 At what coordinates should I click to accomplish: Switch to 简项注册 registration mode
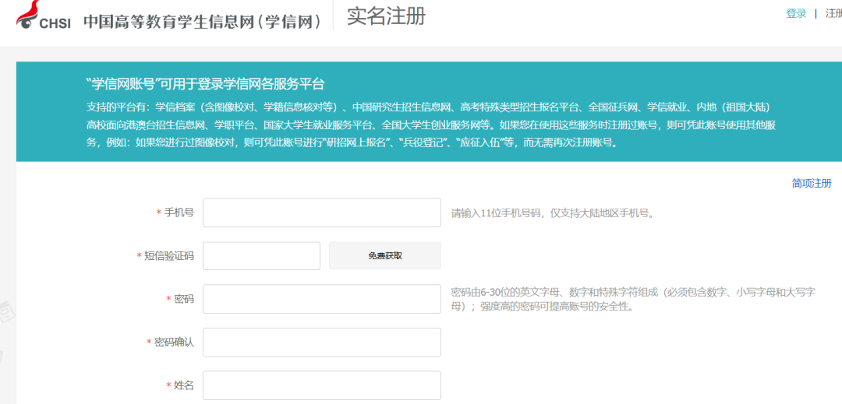coord(812,184)
